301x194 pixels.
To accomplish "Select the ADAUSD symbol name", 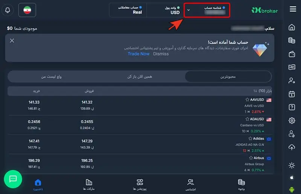I will [x=257, y=119].
